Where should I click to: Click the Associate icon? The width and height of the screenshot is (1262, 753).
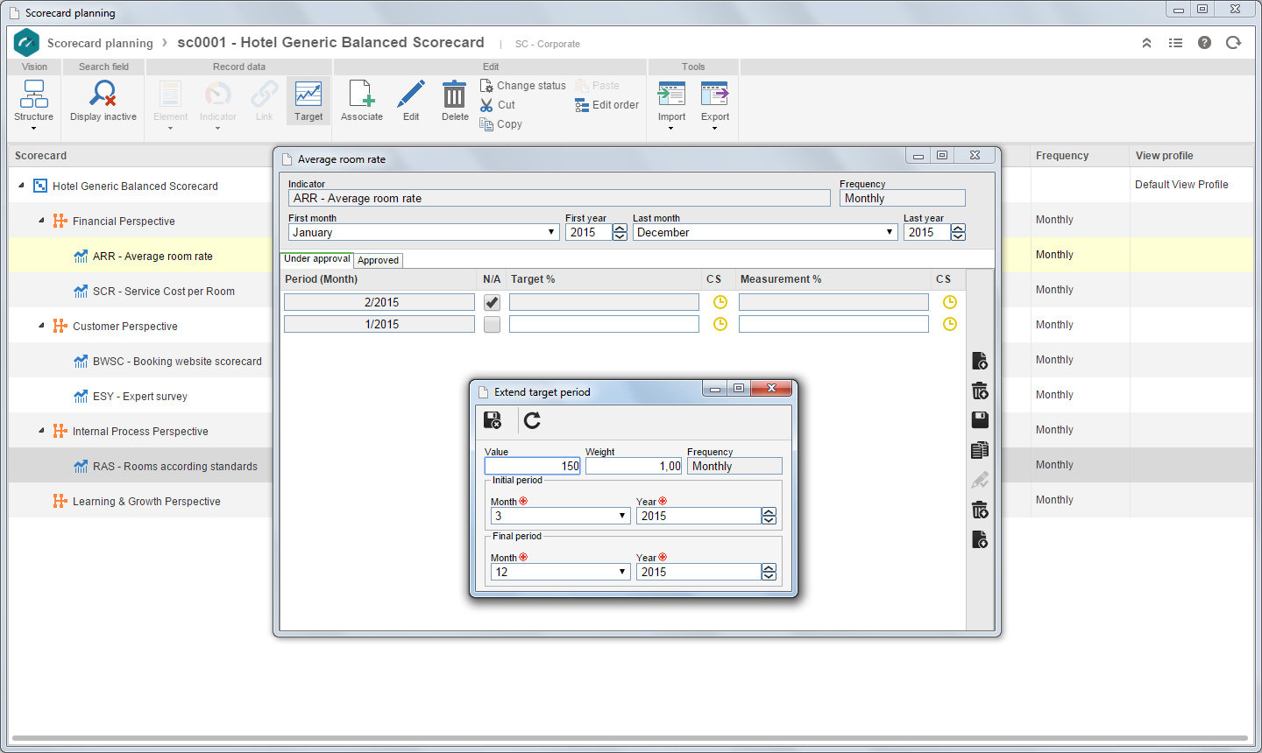362,95
